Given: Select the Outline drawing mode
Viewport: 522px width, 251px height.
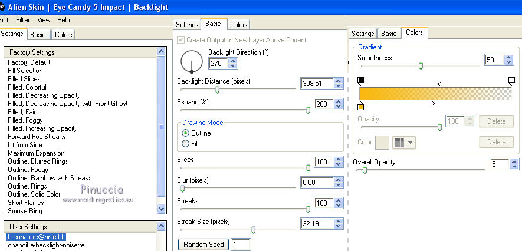Looking at the screenshot, I should click(x=185, y=133).
